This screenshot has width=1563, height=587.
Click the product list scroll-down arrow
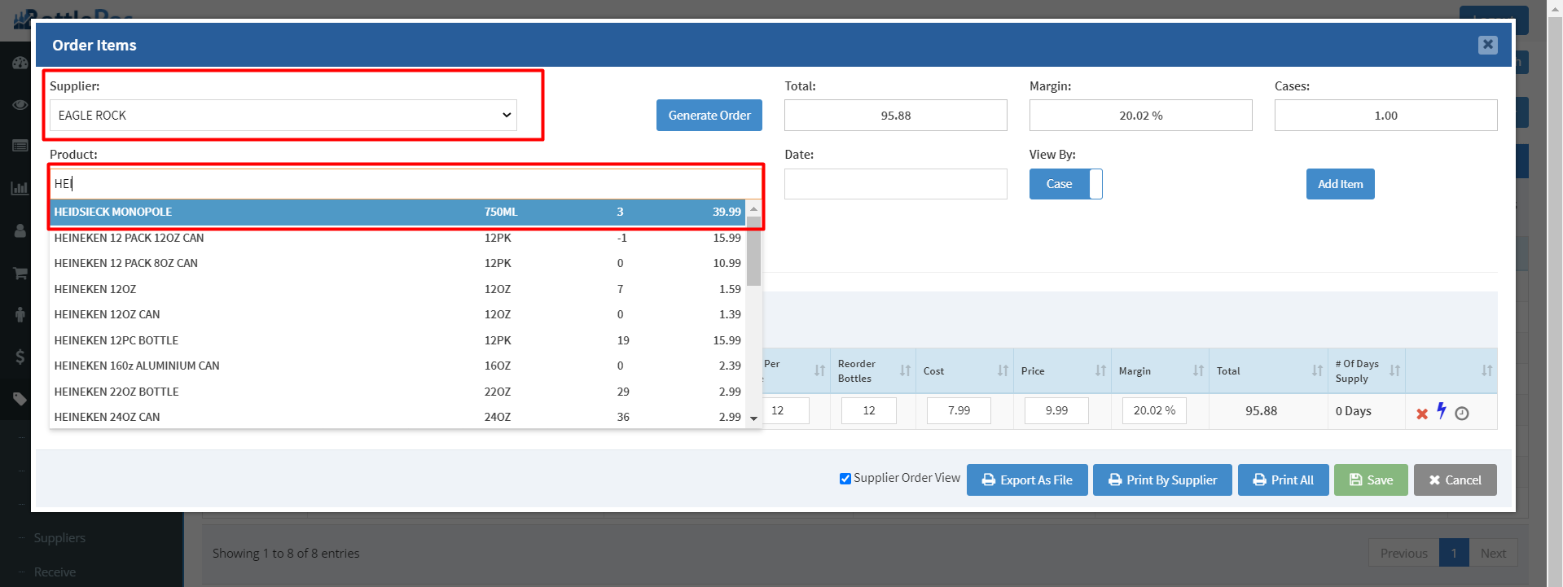point(753,418)
